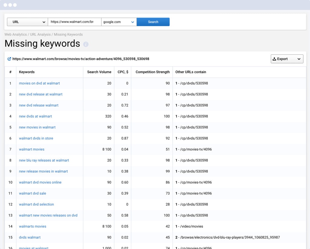
Task: Open the analyzed walmart action-adventure URL
Action: click(x=81, y=59)
